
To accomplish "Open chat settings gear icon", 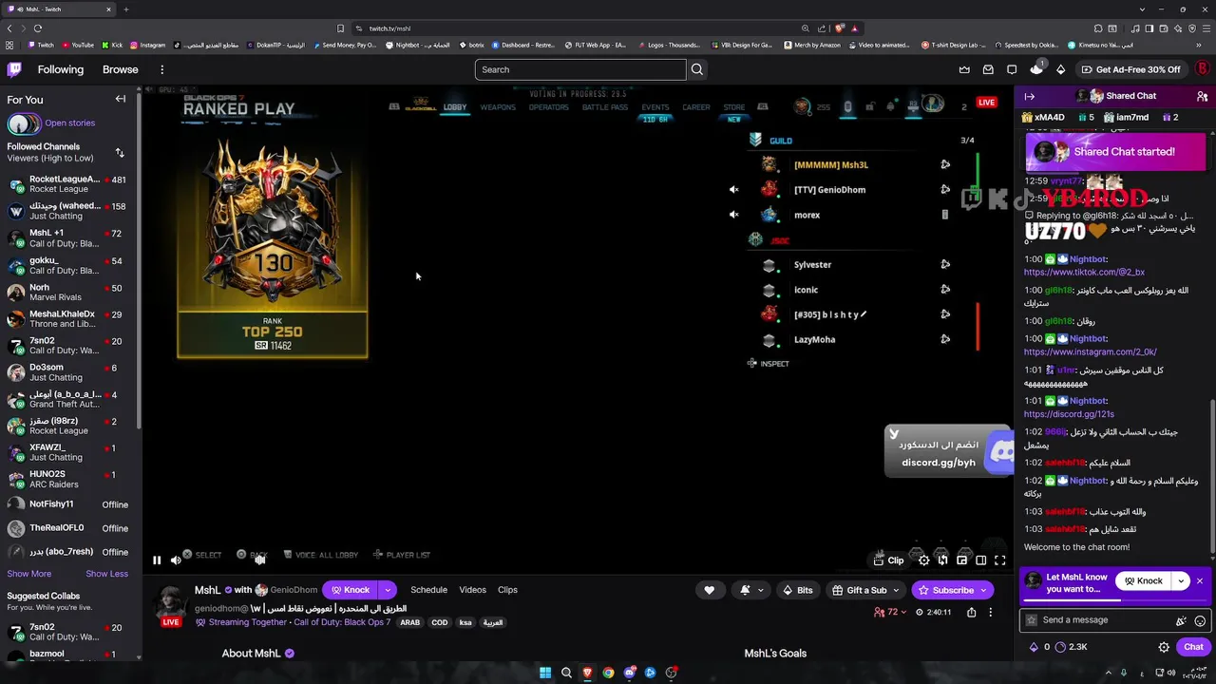I will pyautogui.click(x=1164, y=647).
